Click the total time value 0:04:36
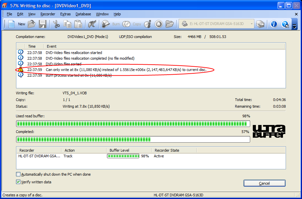The width and height of the screenshot is (302, 199). (x=279, y=100)
